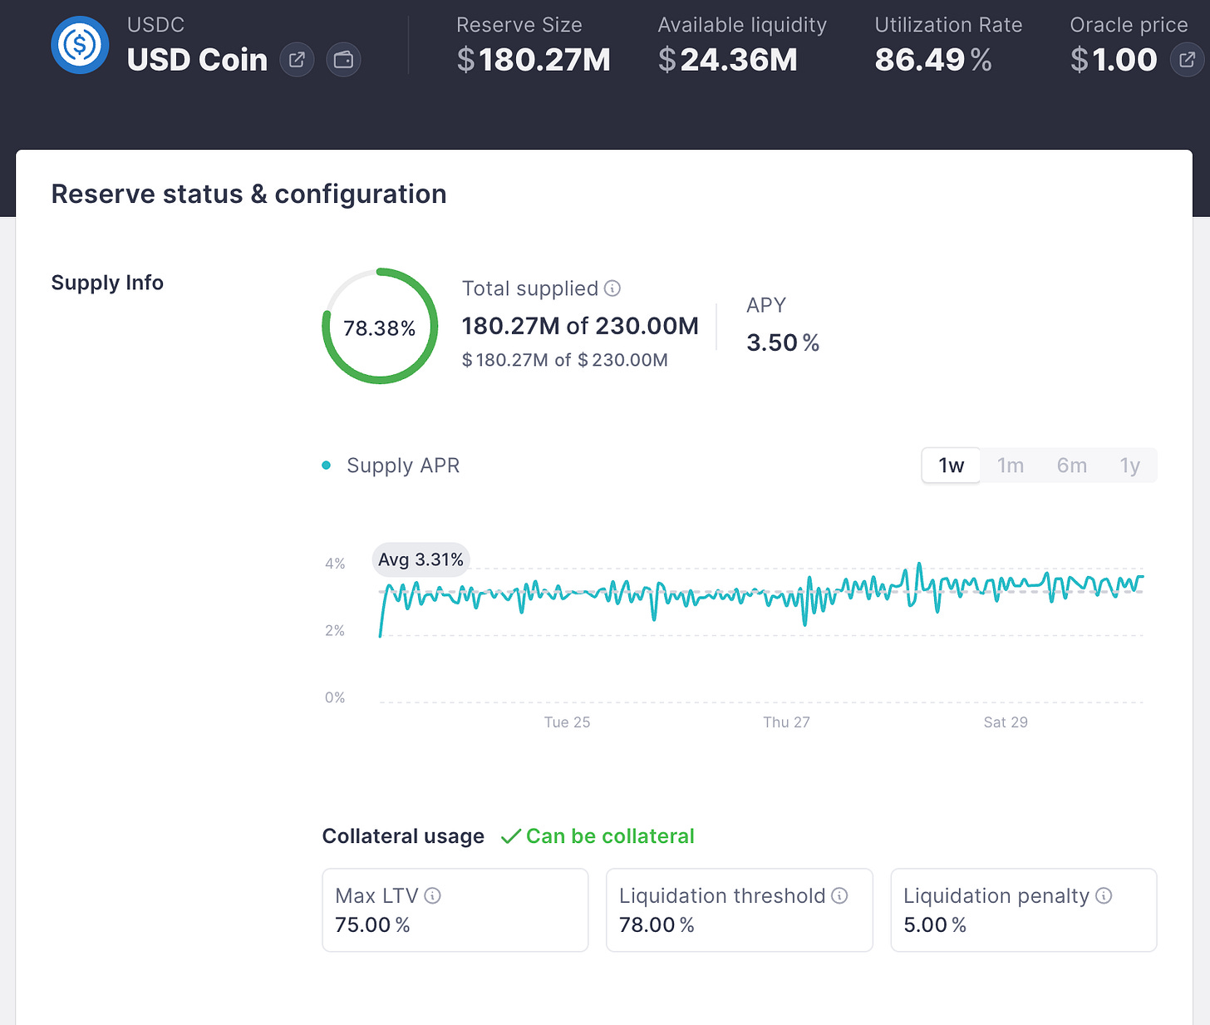Screen dimensions: 1210x1025
Task: Select the 1w chart range
Action: tap(952, 466)
